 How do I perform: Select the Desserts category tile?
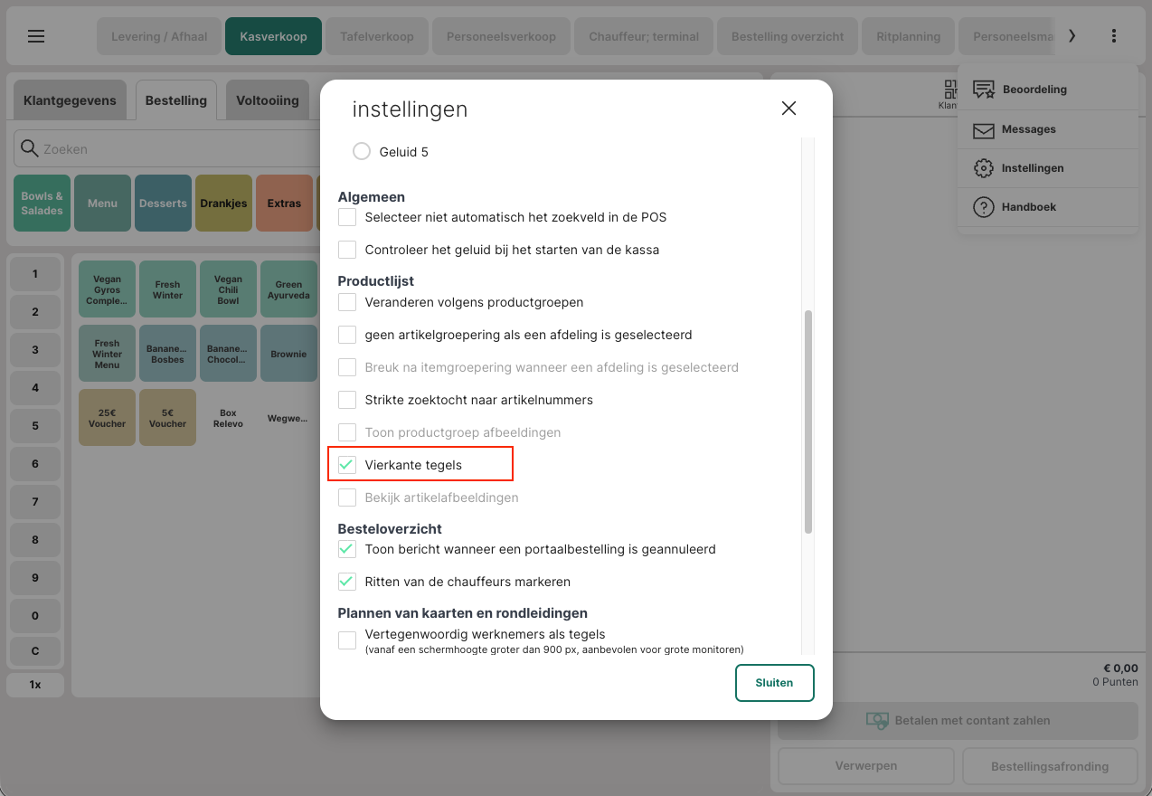[163, 204]
